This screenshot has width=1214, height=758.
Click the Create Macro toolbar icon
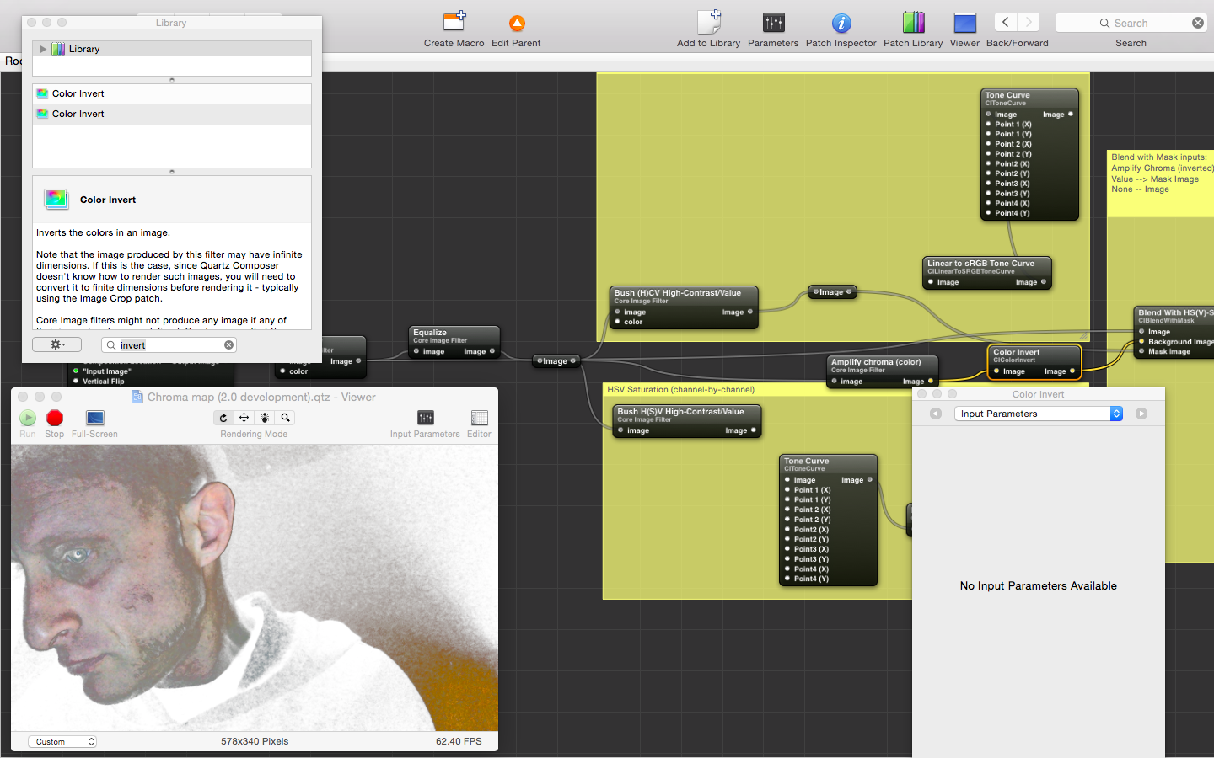point(454,23)
